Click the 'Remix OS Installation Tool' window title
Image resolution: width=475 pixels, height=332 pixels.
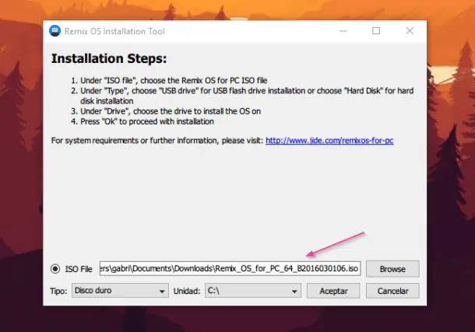click(114, 31)
